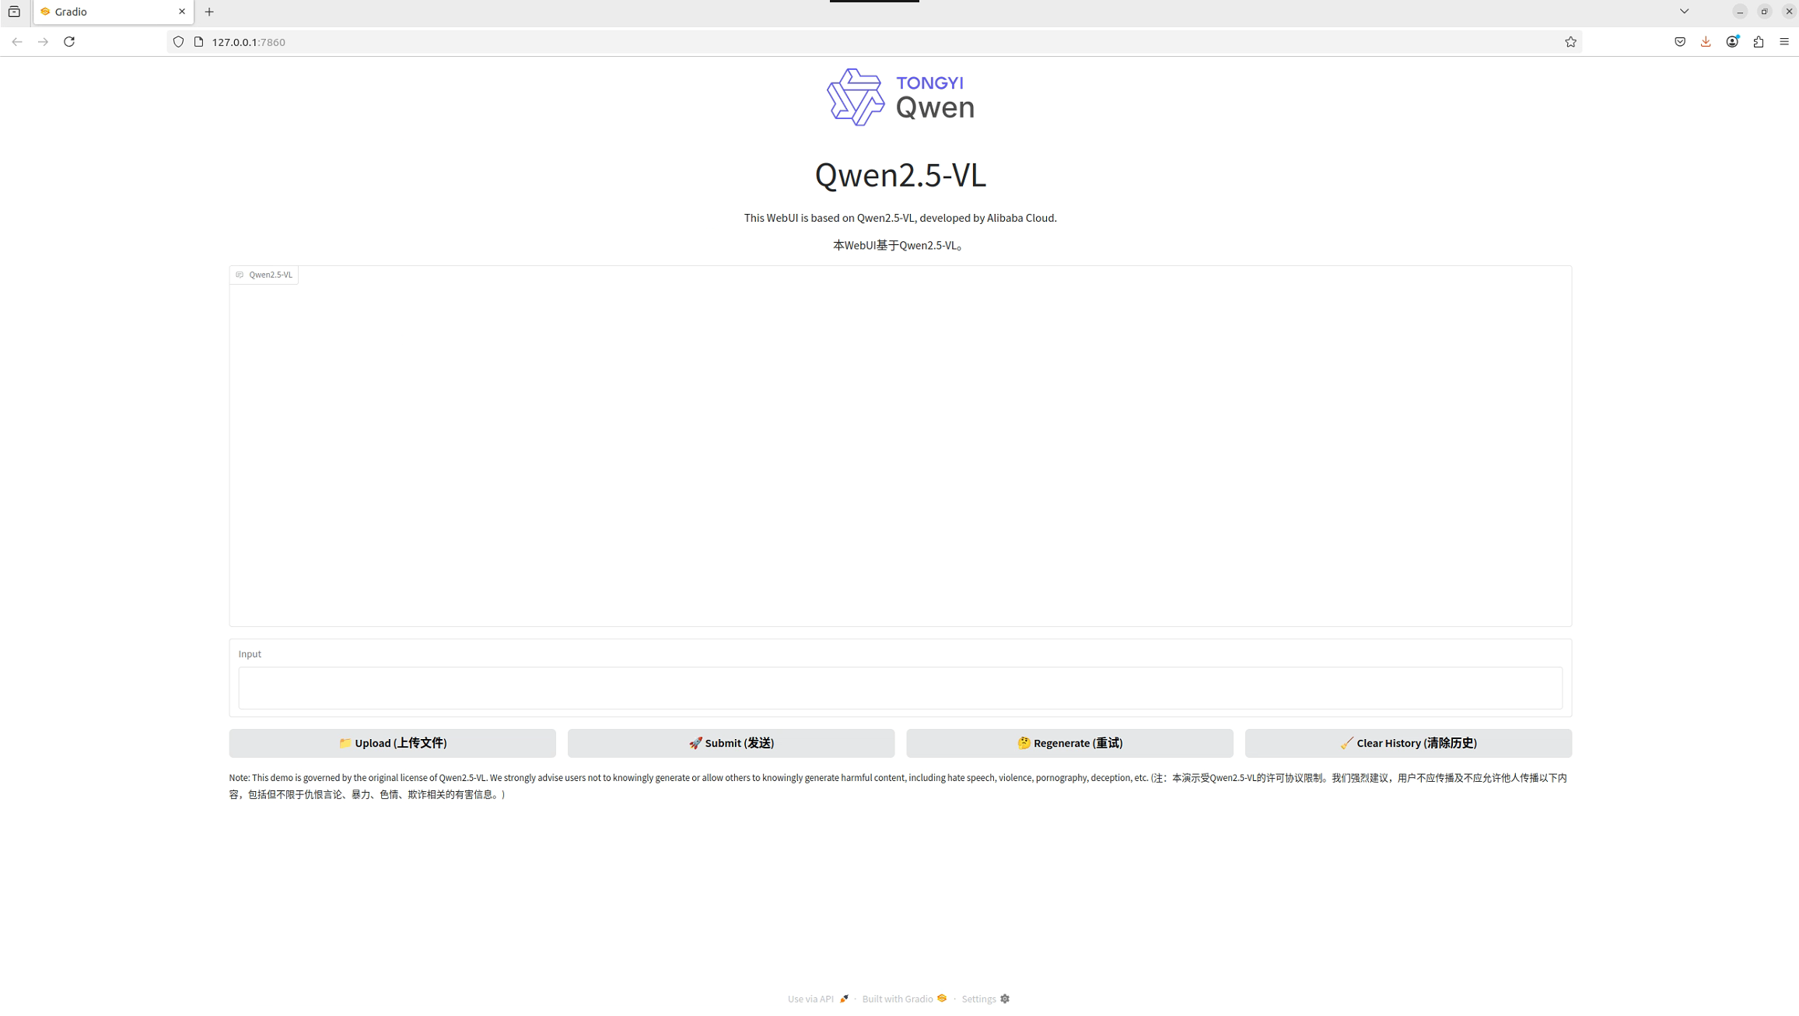Viewport: 1799px width, 1016px height.
Task: Click the Regenerate (重试) button
Action: point(1069,743)
